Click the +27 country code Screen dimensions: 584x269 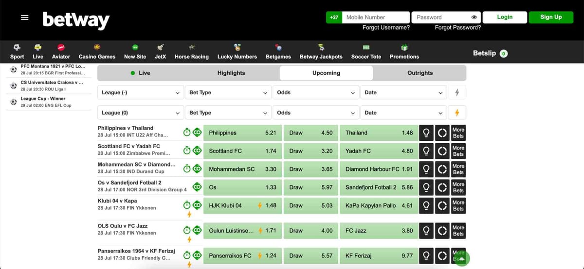334,17
